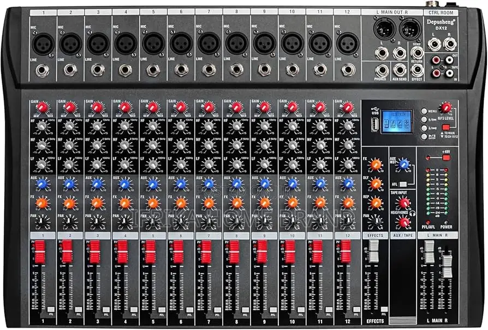Toggle the PFL button on channel 10
488x330 pixels.
point(301,309)
